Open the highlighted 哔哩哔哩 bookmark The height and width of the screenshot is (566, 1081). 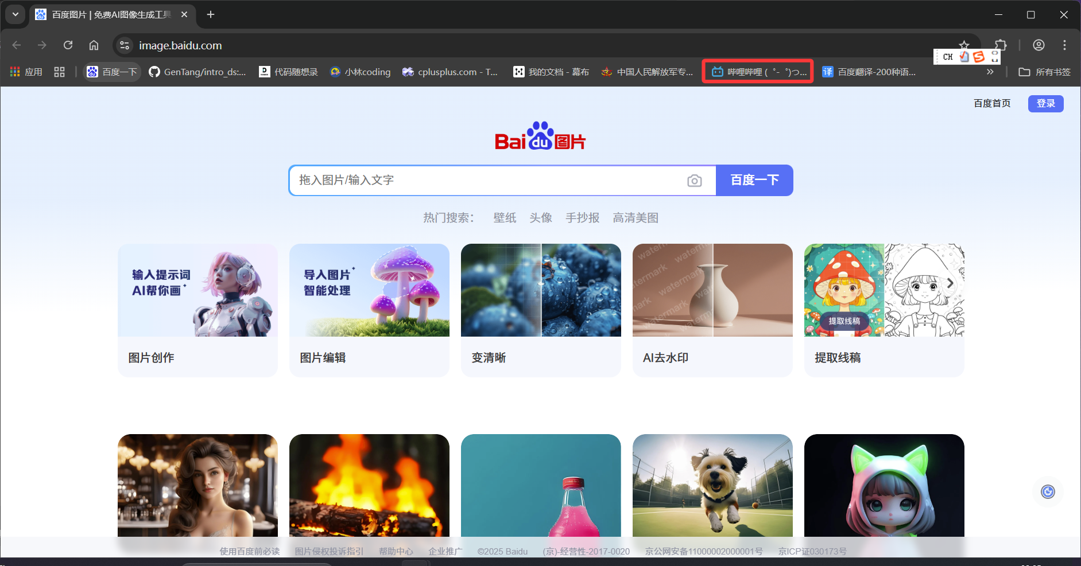[757, 71]
